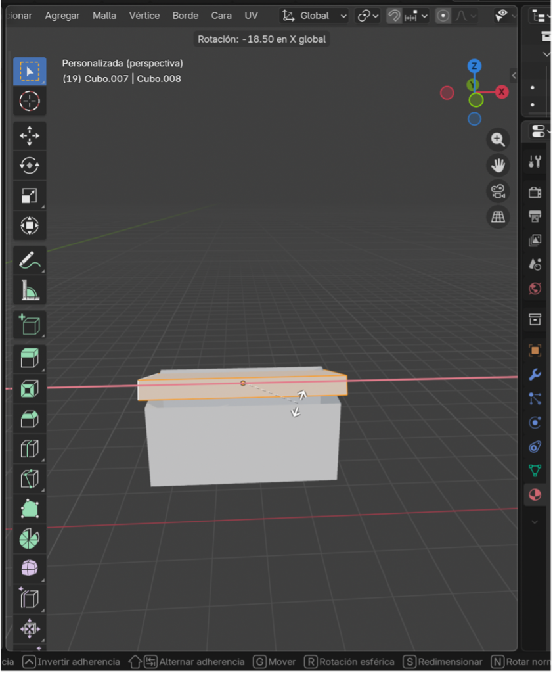Toggle proportional editing in header

point(443,16)
